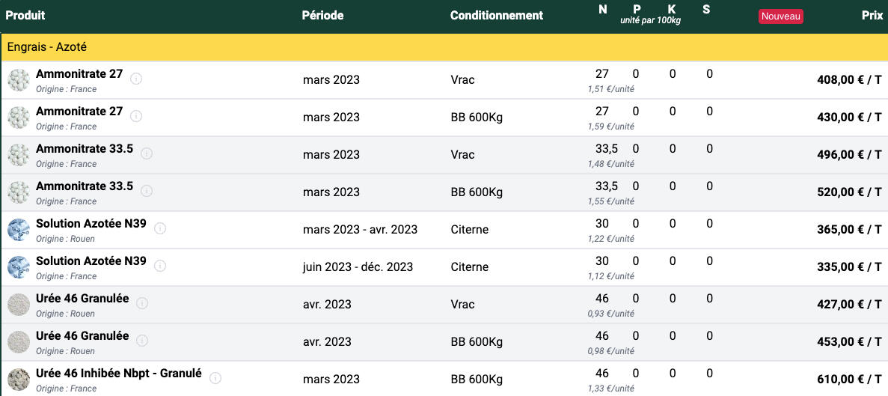Click info icon beside Ammonitrate 27 Vrac

point(137,78)
